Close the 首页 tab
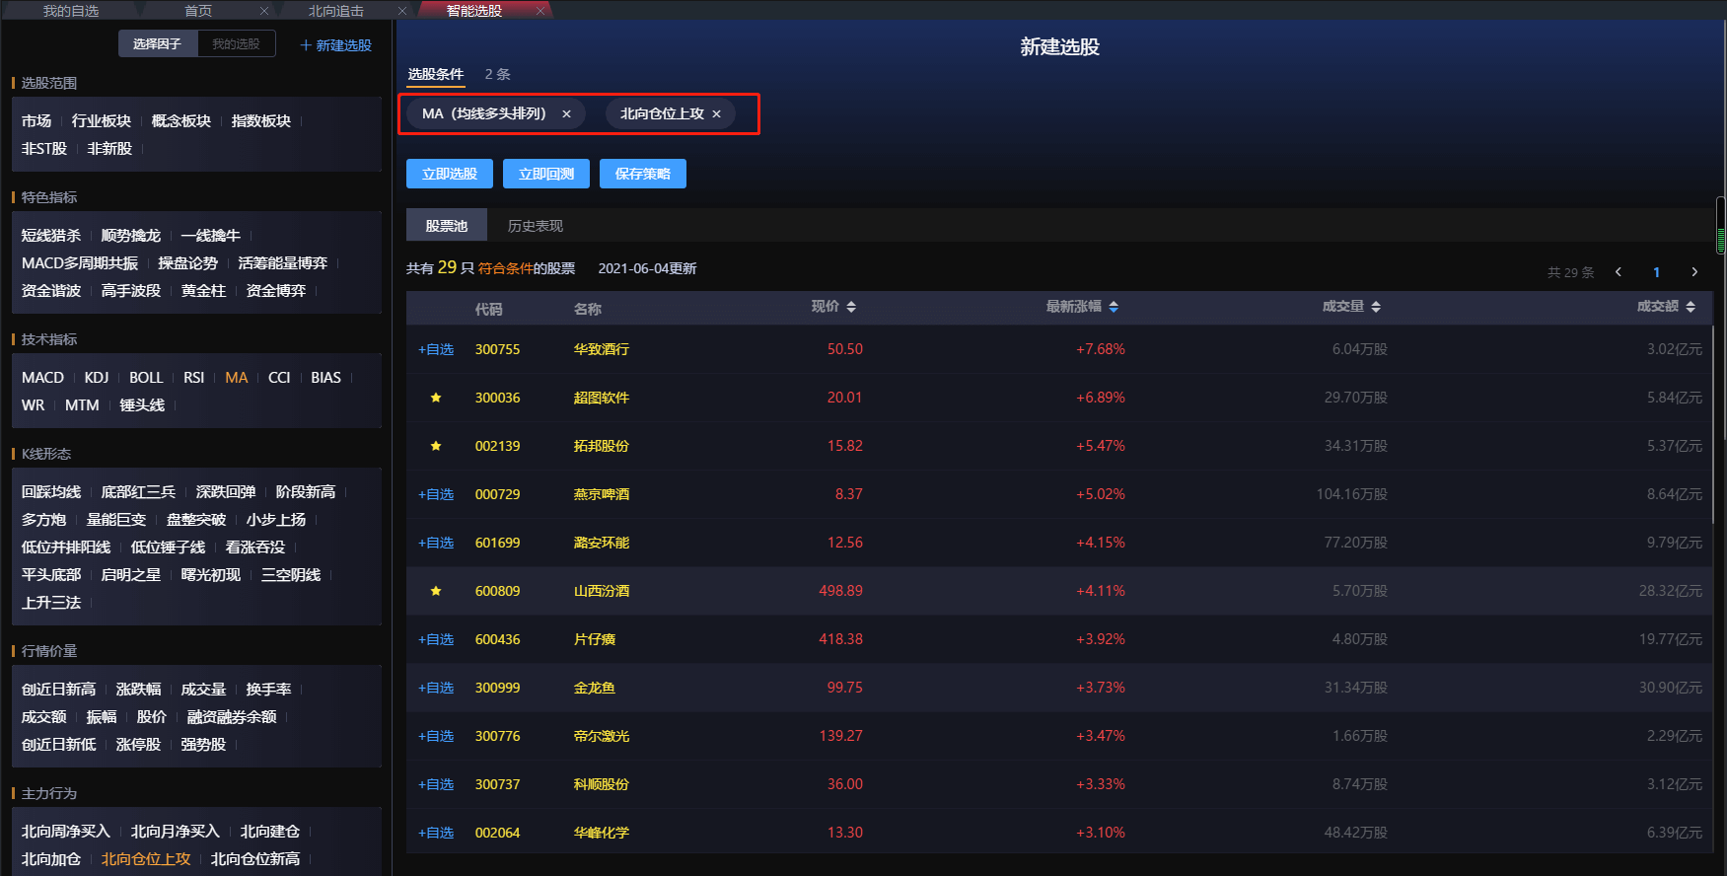 pos(264,11)
